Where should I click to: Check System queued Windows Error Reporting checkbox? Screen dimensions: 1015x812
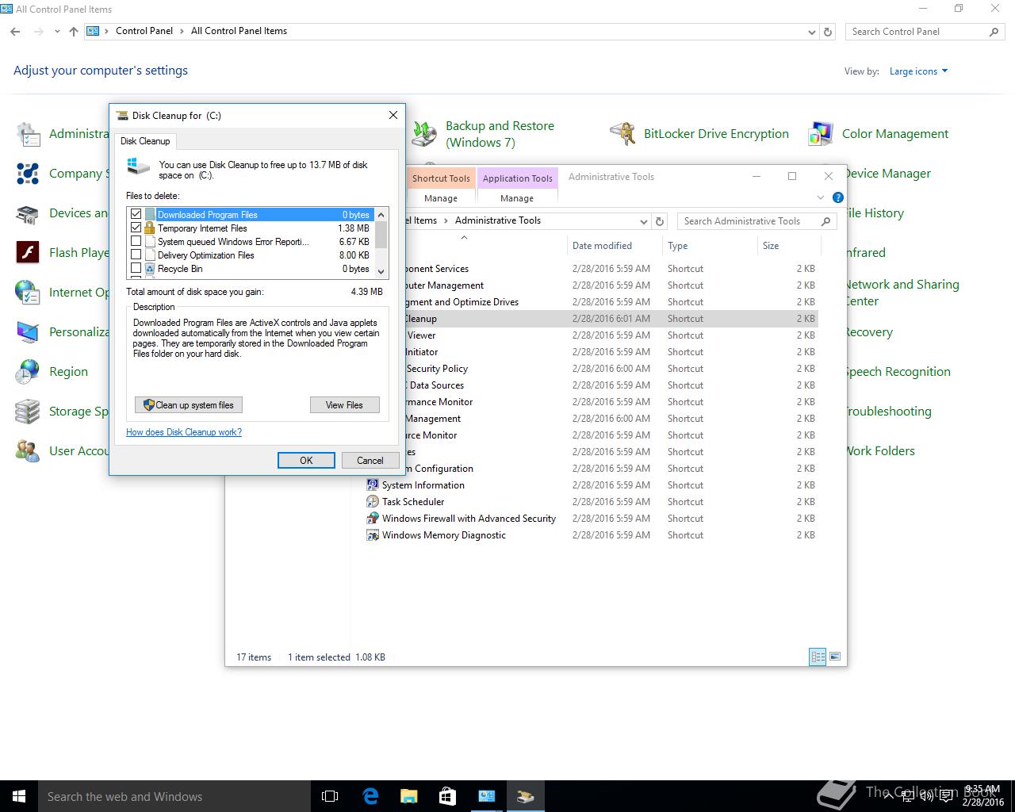136,241
